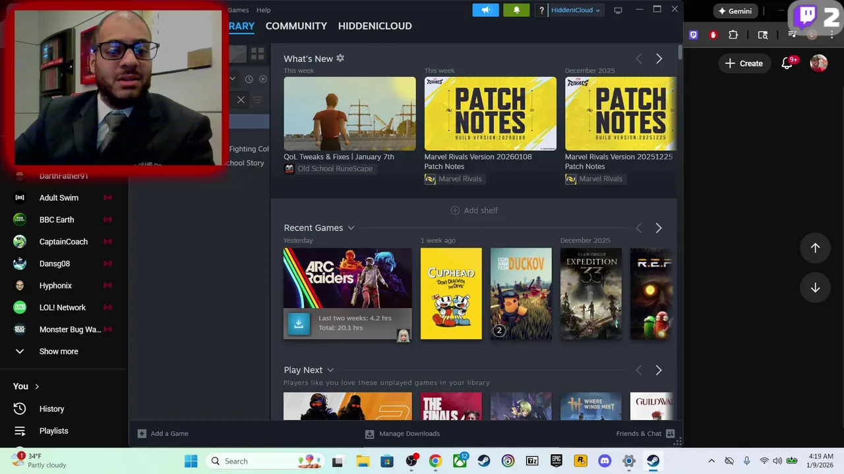Screen dimensions: 844x474
Task: Jump to next item with down arrow
Action: (x=815, y=288)
